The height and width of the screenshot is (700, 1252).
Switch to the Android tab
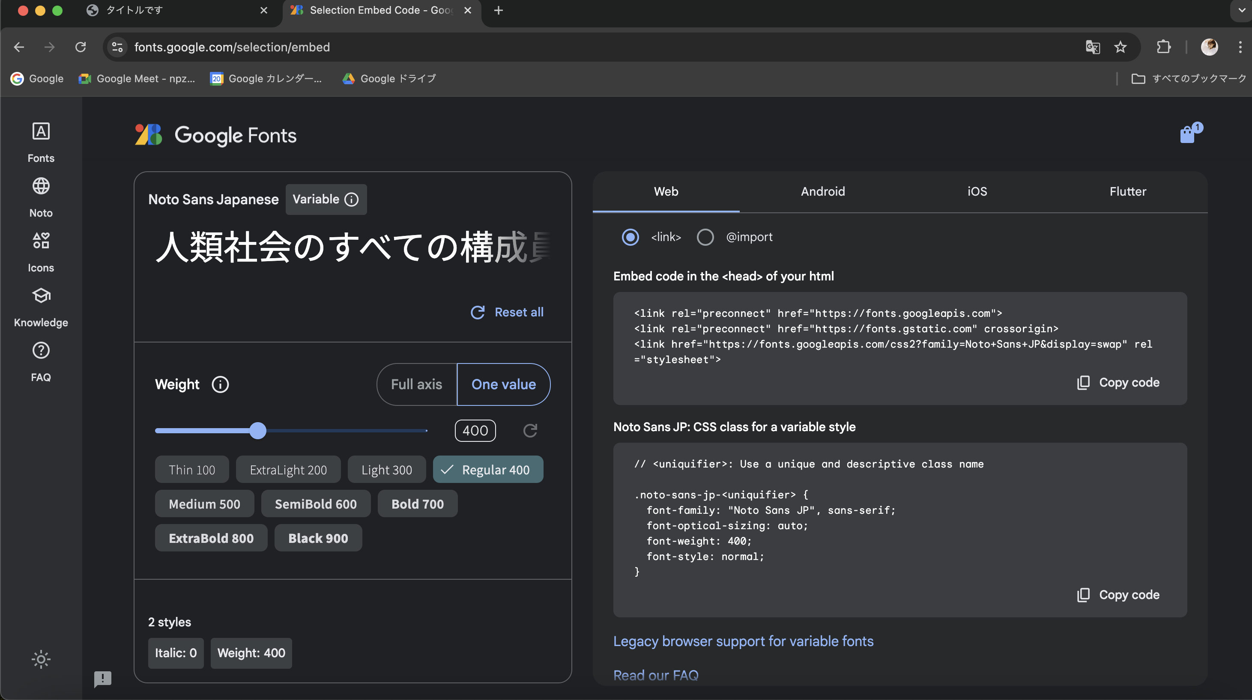[822, 191]
